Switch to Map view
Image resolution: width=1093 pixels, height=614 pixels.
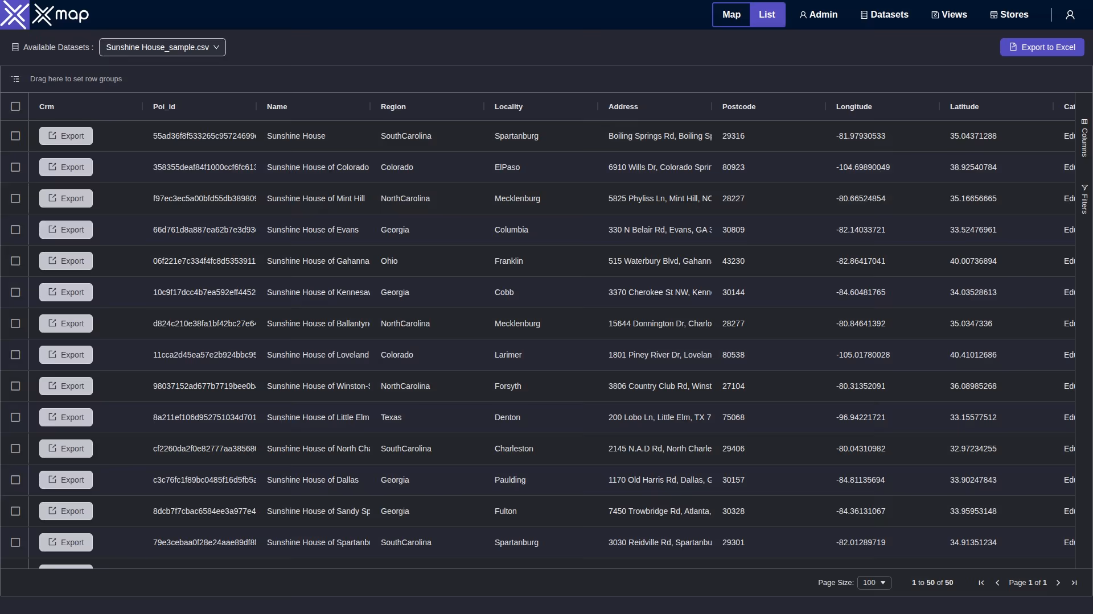pyautogui.click(x=732, y=15)
